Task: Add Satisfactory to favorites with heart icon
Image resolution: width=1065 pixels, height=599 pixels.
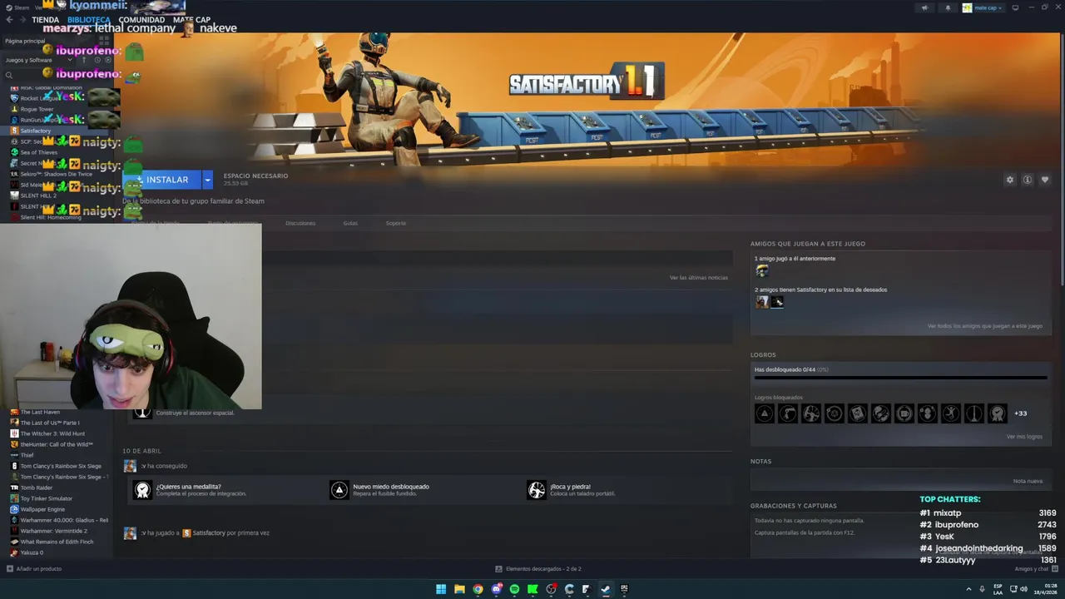Action: coord(1045,180)
